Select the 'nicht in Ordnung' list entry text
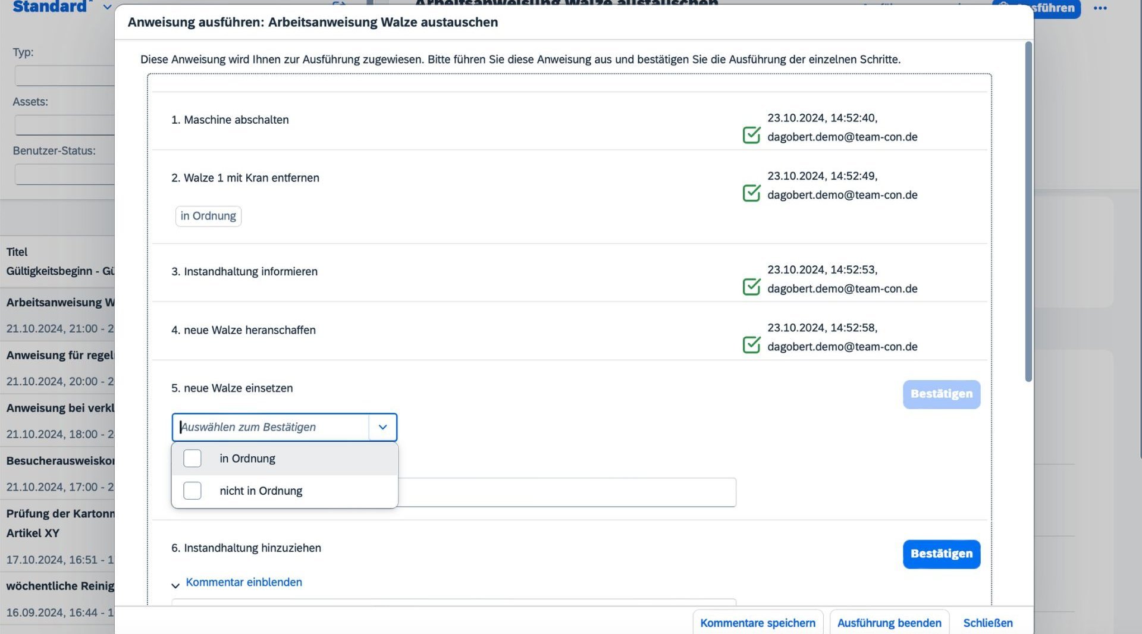The width and height of the screenshot is (1142, 634). click(x=261, y=491)
